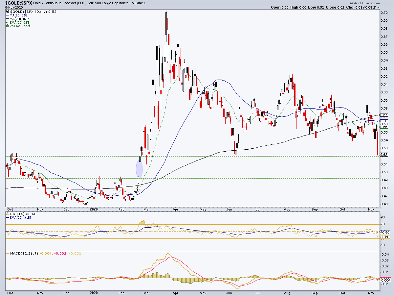The image size is (394, 296).
Task: Click the black MA(200) legend line marker
Action: [x=7, y=19]
